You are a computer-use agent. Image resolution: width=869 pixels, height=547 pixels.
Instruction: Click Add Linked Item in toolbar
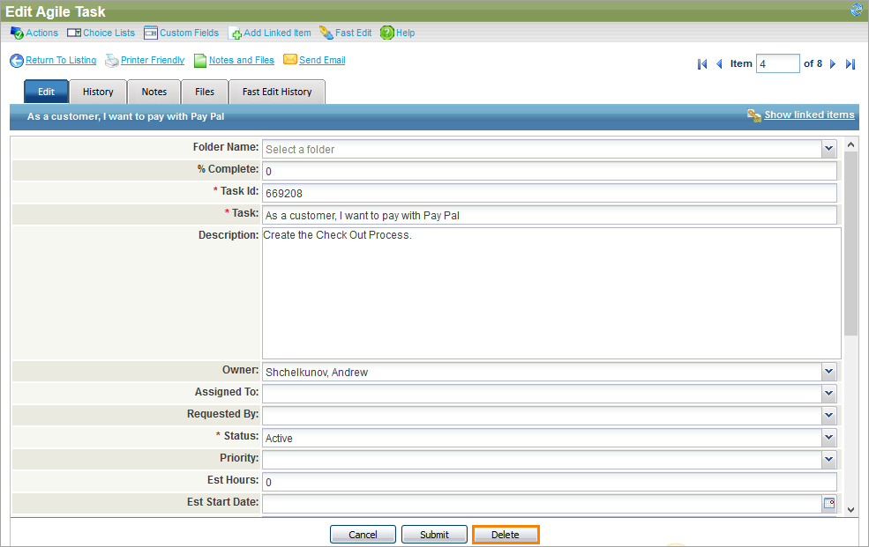pos(278,33)
